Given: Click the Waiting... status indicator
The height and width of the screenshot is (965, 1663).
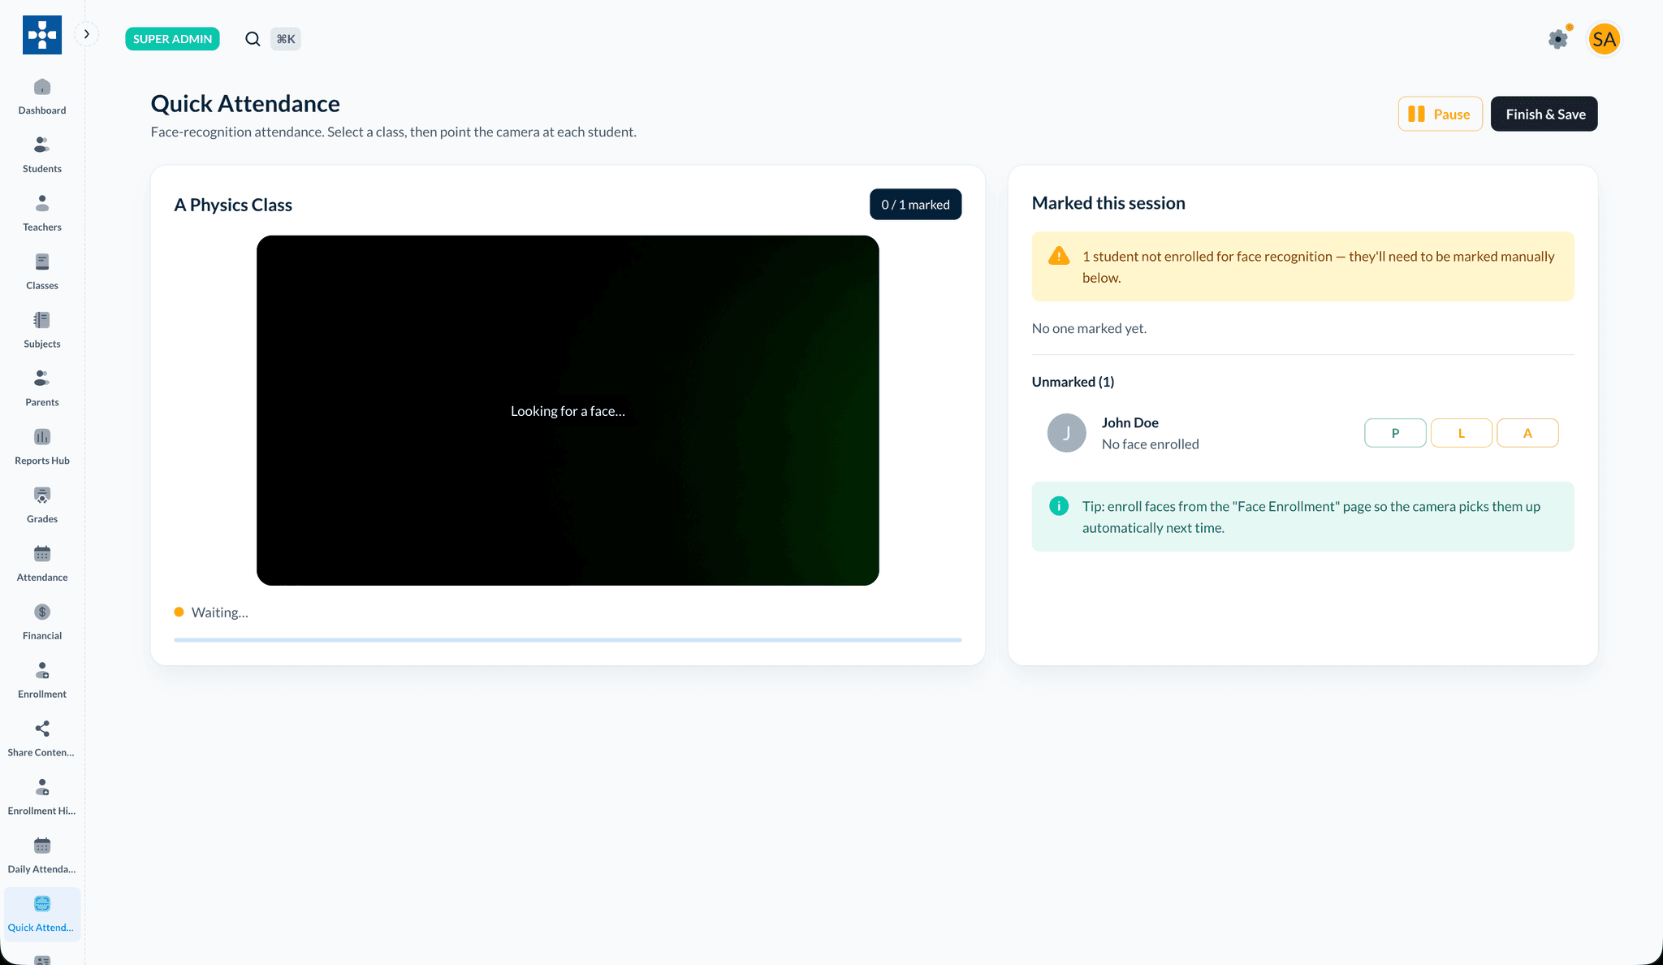Looking at the screenshot, I should [x=211, y=612].
